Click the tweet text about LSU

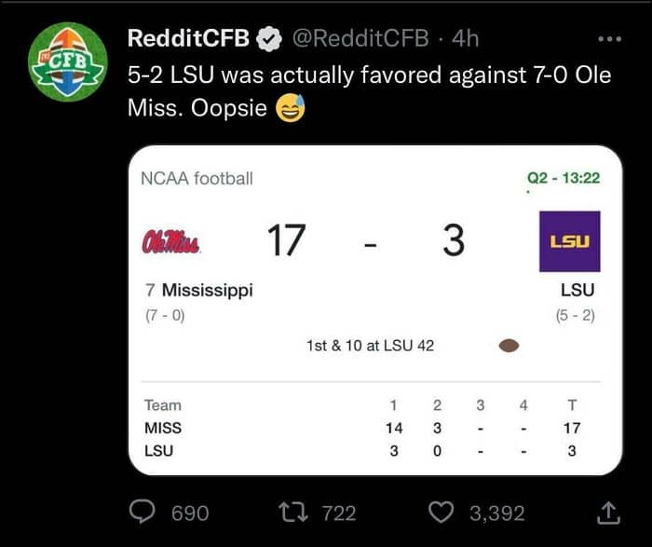click(x=369, y=91)
